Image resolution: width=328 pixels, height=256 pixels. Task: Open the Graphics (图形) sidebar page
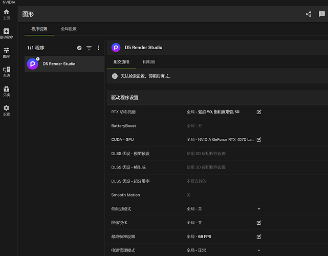[6, 53]
